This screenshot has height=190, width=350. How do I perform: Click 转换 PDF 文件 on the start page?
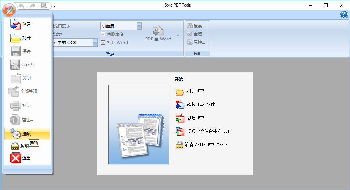click(195, 105)
